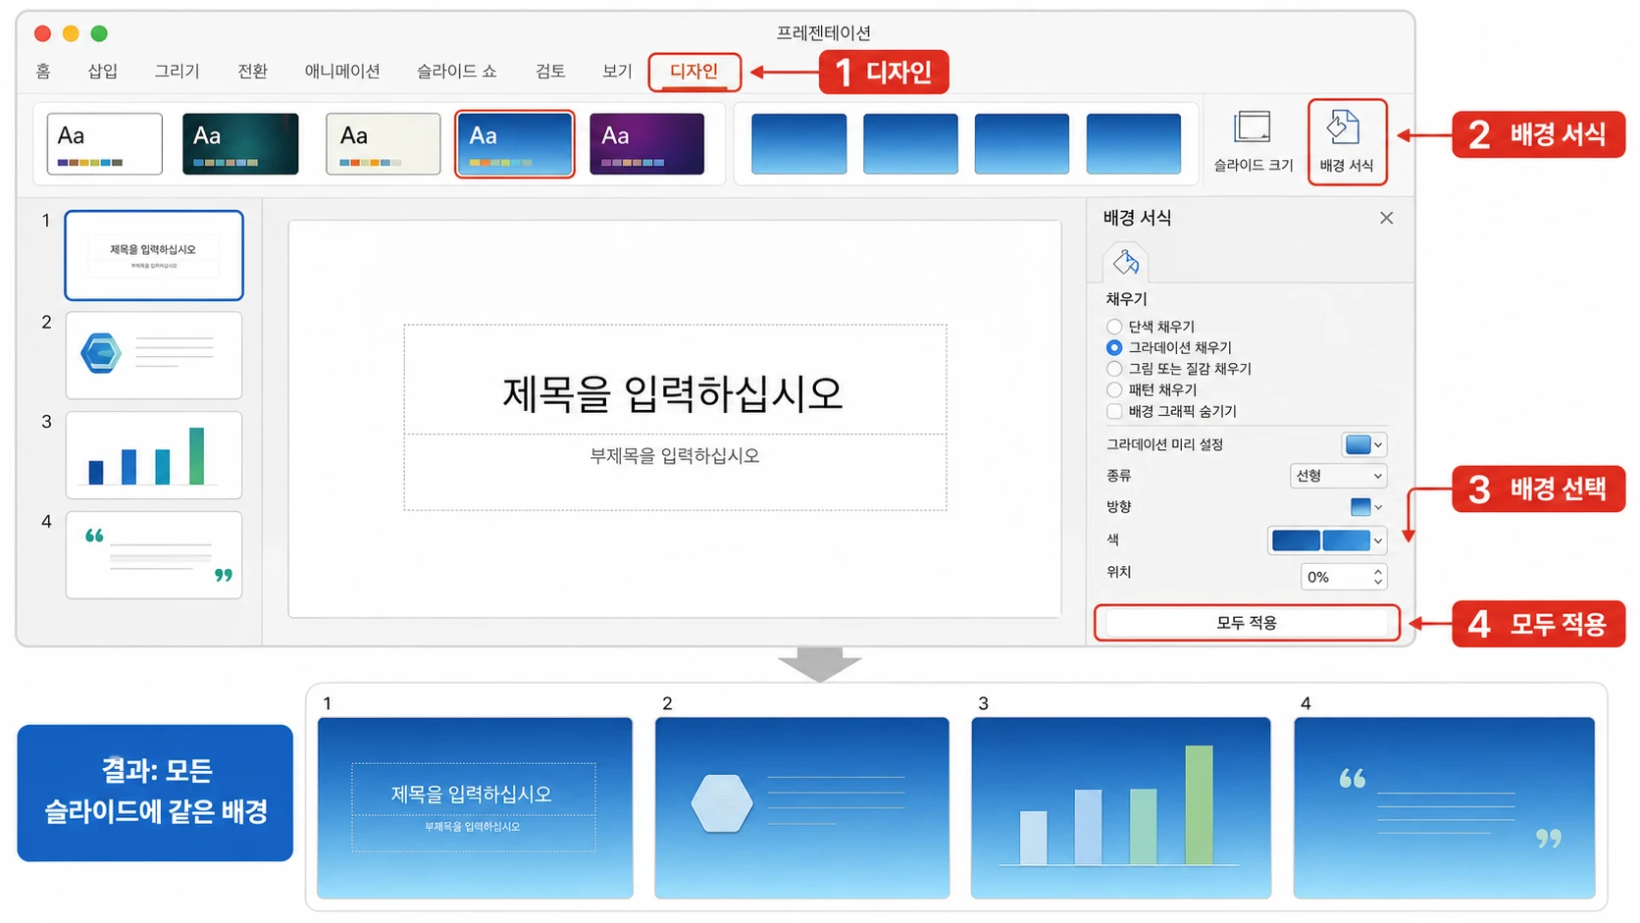1640x923 pixels.
Task: Select slide 3 with bar chart
Action: [154, 455]
